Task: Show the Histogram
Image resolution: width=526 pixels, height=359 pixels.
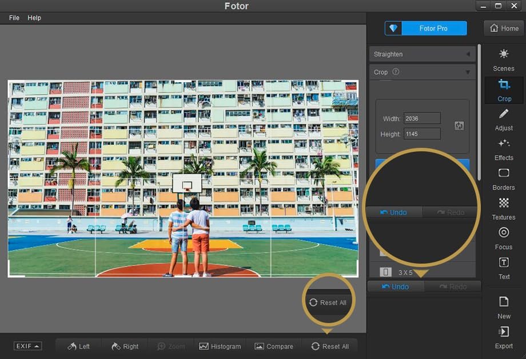Action: pos(220,346)
